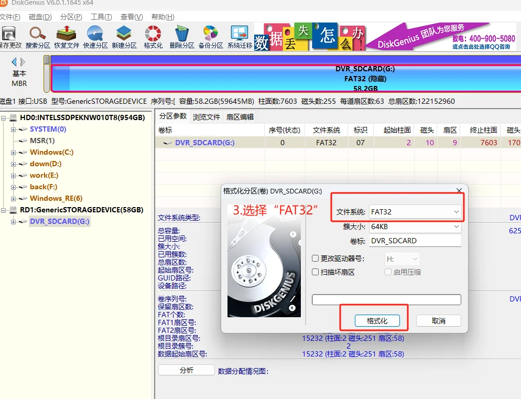Select DVR_SDCARD(G:) in the left disk tree

[59, 221]
